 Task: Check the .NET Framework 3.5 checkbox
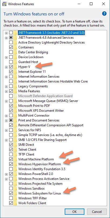coord(11,33)
